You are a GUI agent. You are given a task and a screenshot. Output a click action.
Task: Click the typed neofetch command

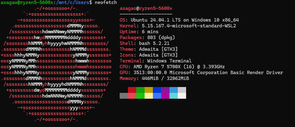tap(106, 2)
